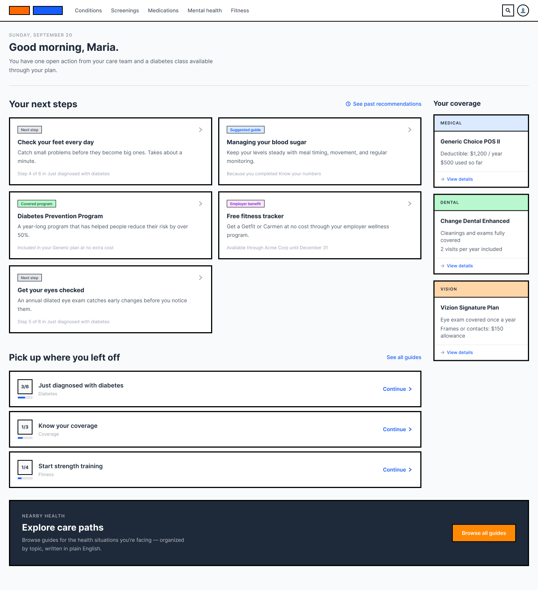Click the orange logo block
This screenshot has width=538, height=590.
pos(19,10)
